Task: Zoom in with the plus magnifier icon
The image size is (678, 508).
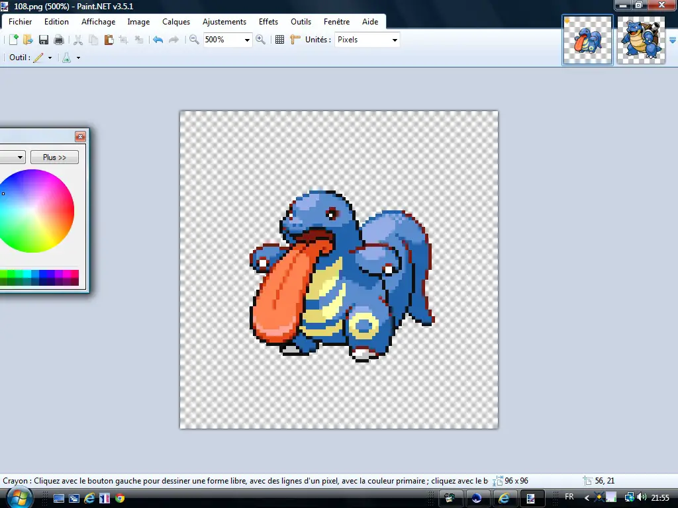Action: tap(260, 40)
